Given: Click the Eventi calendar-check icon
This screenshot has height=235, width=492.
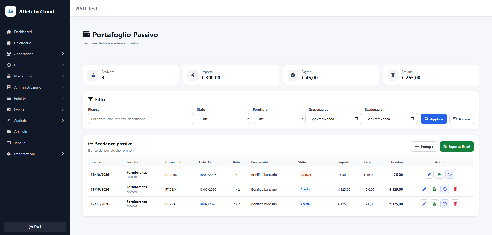Looking at the screenshot, I should [9, 109].
